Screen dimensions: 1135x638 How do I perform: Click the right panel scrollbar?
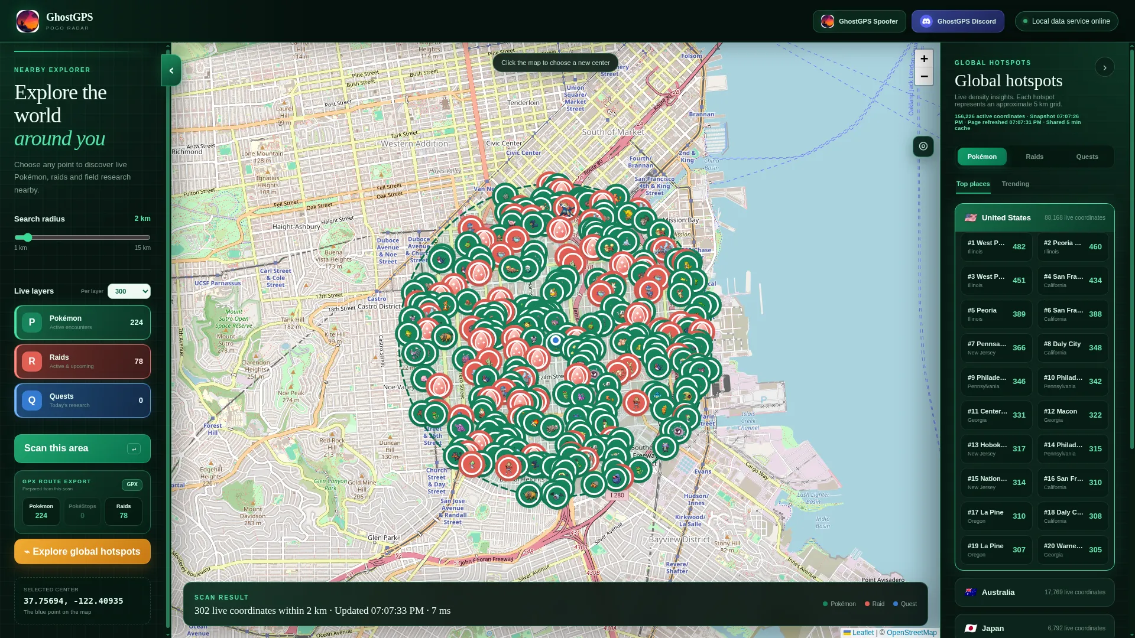click(x=1132, y=248)
